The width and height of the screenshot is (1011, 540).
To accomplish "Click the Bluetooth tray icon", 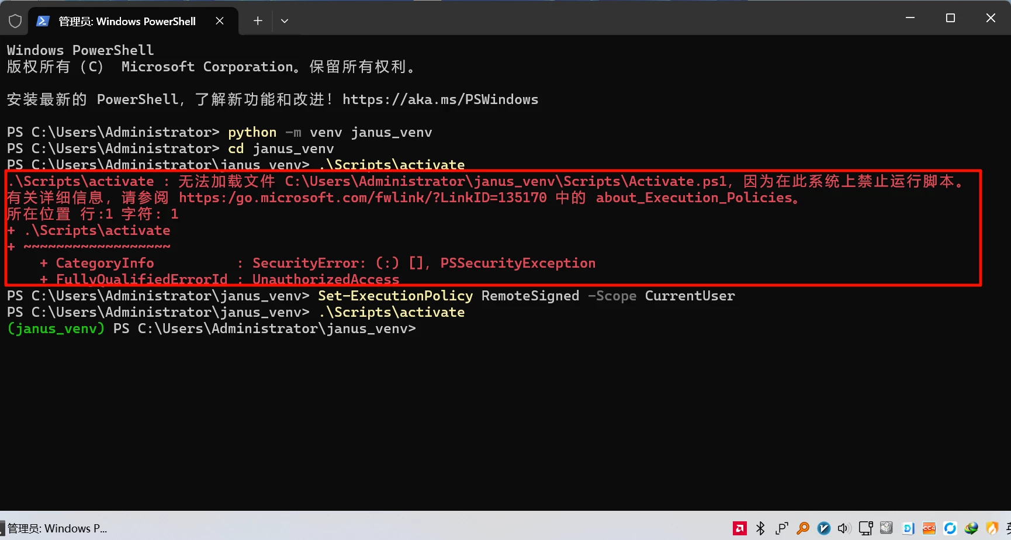I will coord(760,528).
